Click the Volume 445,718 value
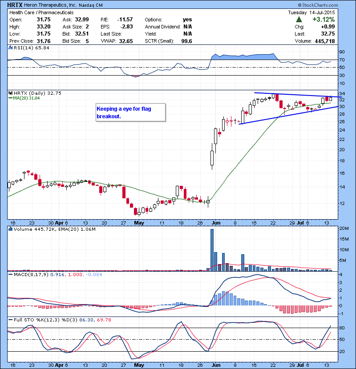Image resolution: width=356 pixels, height=369 pixels. point(325,41)
